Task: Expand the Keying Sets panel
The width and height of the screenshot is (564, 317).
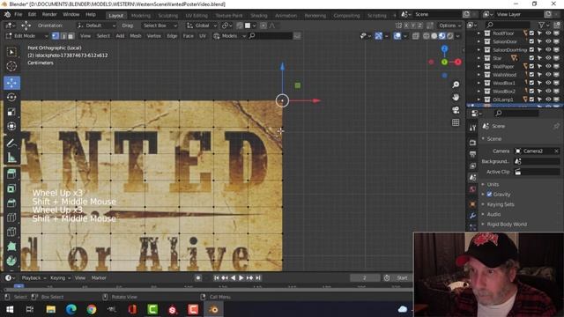Action: 498,204
